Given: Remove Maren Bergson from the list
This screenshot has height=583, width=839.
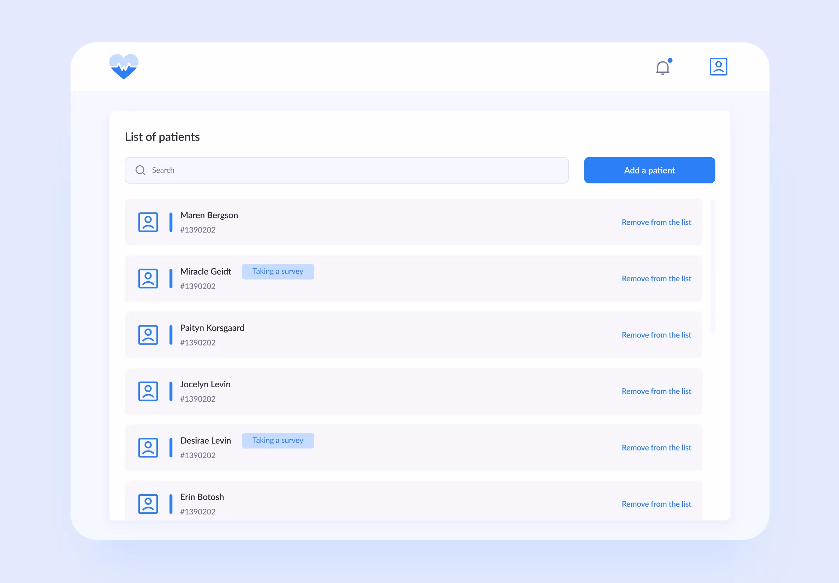Looking at the screenshot, I should click(x=656, y=222).
